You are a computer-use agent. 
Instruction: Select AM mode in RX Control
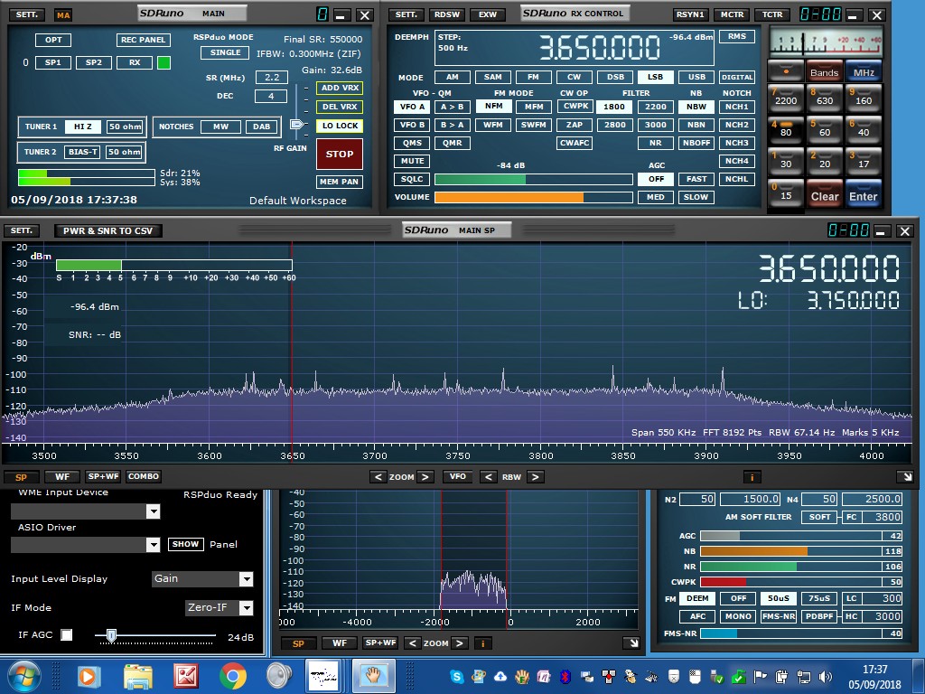pyautogui.click(x=453, y=77)
